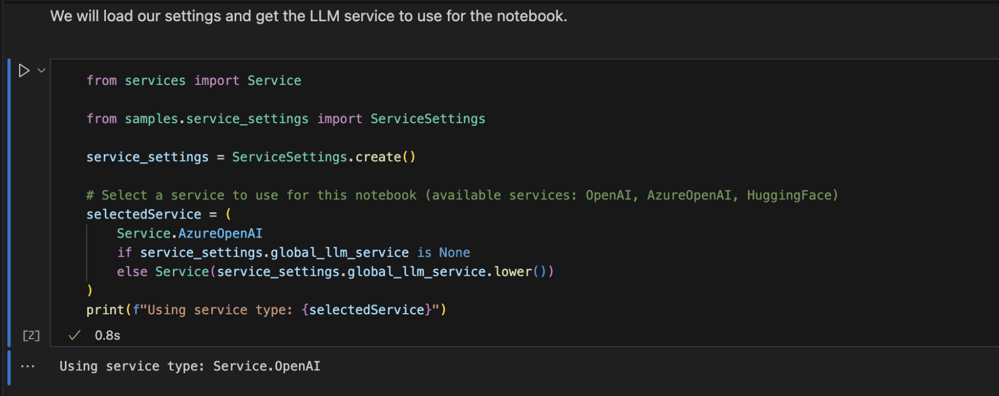
Task: Click the markdown text about loading settings
Action: 308,16
